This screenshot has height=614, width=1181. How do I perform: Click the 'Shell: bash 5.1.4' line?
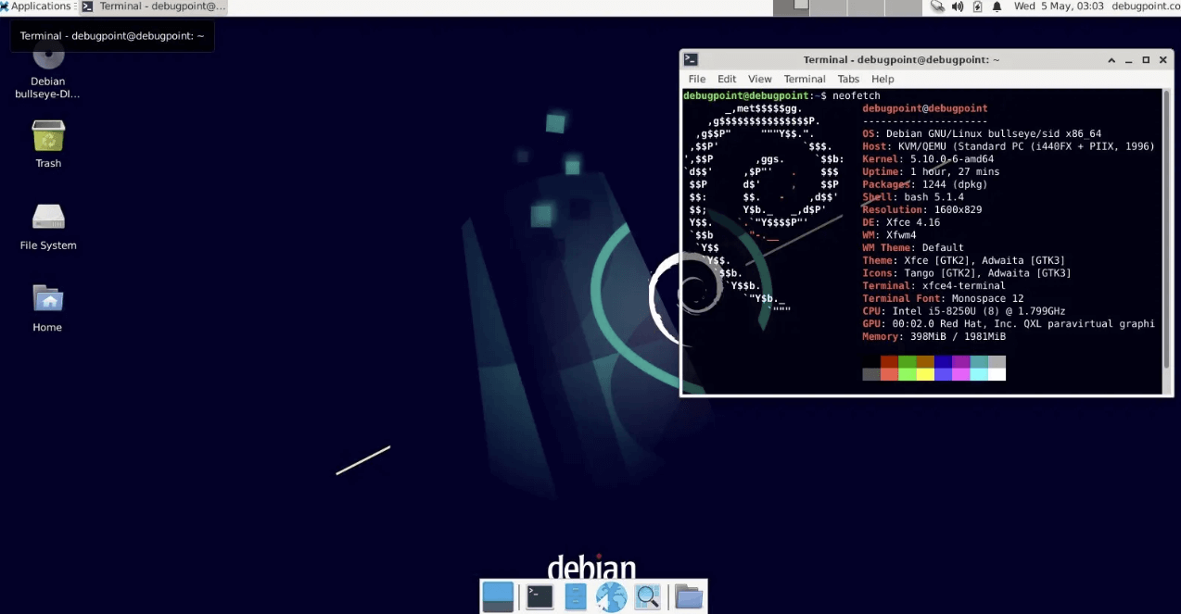coord(913,197)
